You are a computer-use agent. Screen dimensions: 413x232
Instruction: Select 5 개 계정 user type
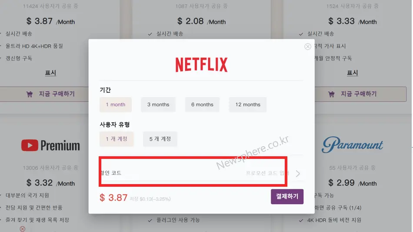[x=160, y=139]
